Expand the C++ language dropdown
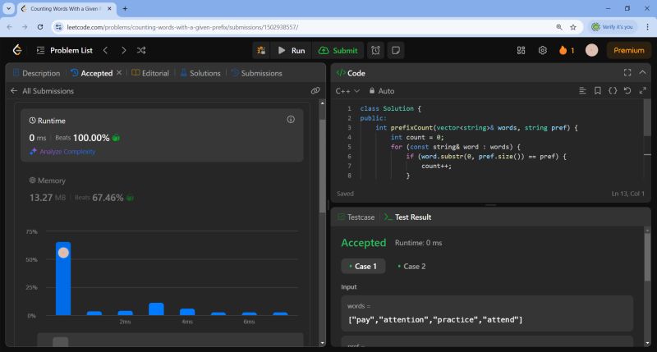657x352 pixels. (x=348, y=91)
